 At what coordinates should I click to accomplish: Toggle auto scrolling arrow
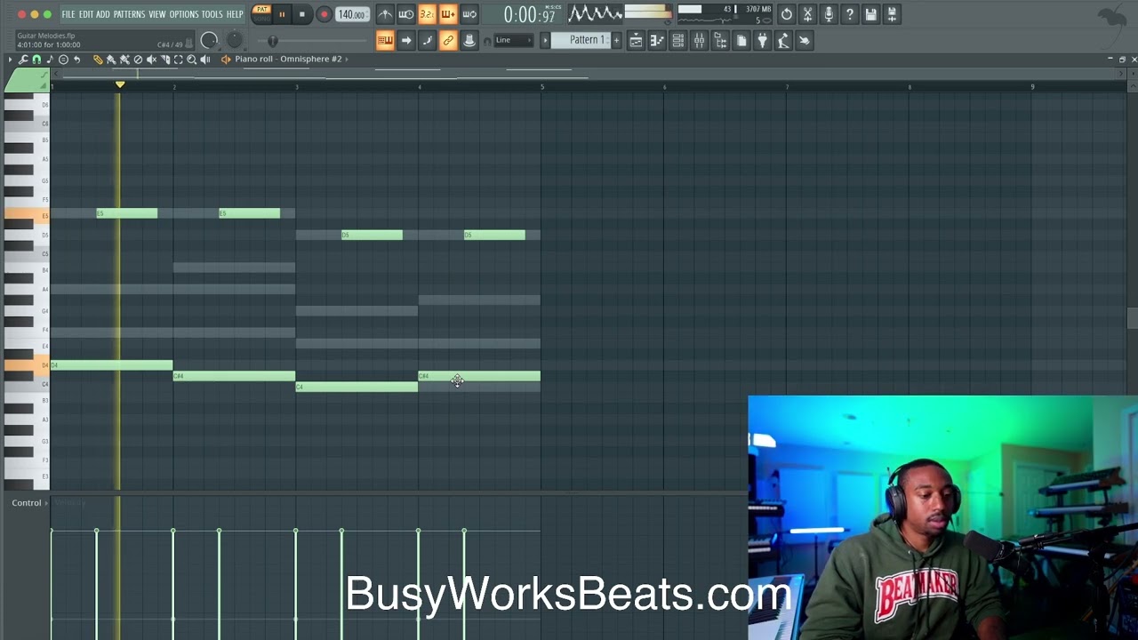click(405, 40)
